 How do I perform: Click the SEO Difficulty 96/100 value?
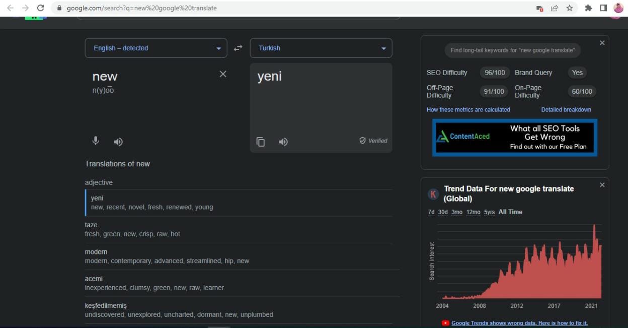coord(495,73)
